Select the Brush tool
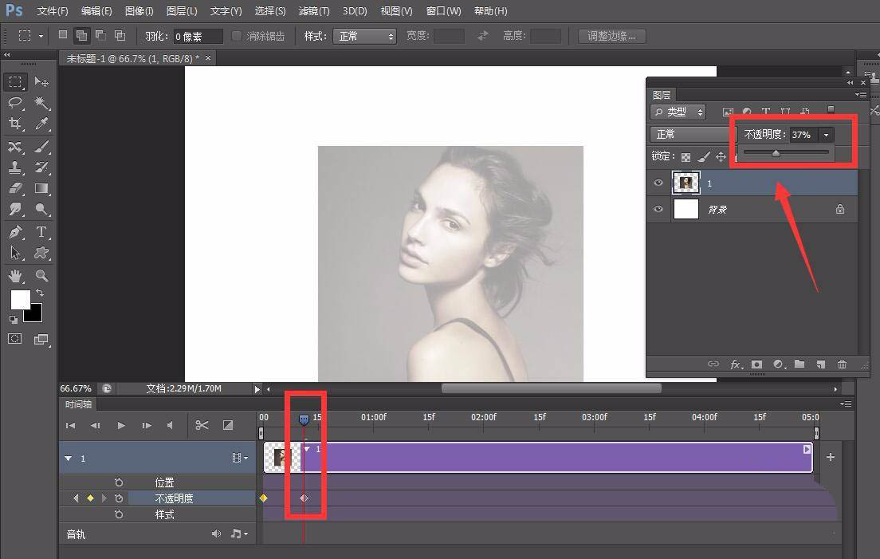Viewport: 880px width, 559px height. tap(41, 147)
